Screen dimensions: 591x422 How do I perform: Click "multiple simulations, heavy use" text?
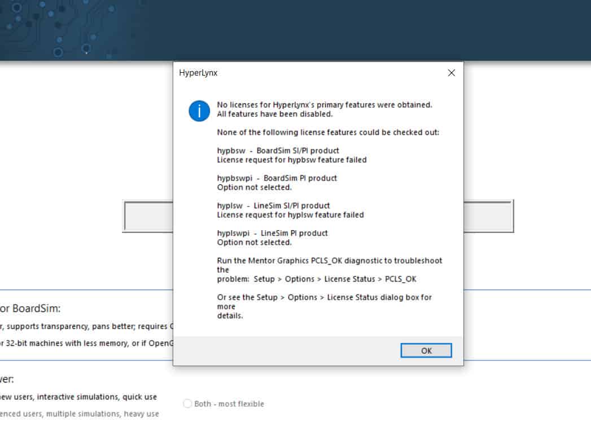click(x=102, y=414)
